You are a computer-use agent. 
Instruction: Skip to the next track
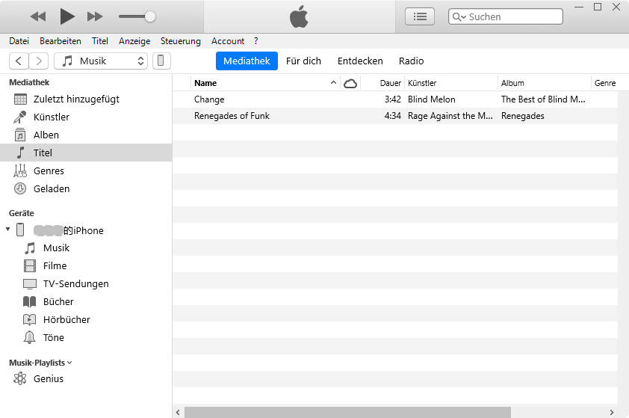[95, 16]
